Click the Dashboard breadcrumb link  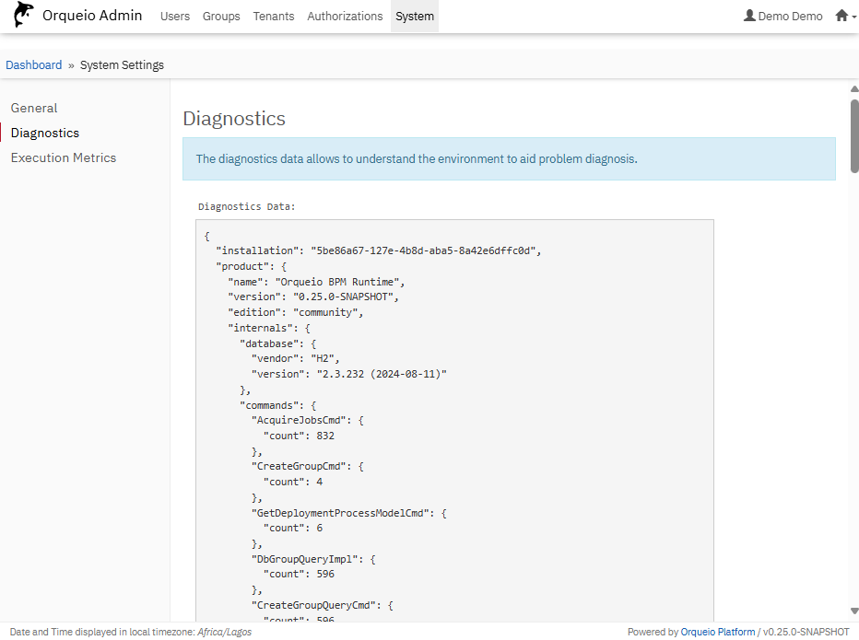[34, 64]
